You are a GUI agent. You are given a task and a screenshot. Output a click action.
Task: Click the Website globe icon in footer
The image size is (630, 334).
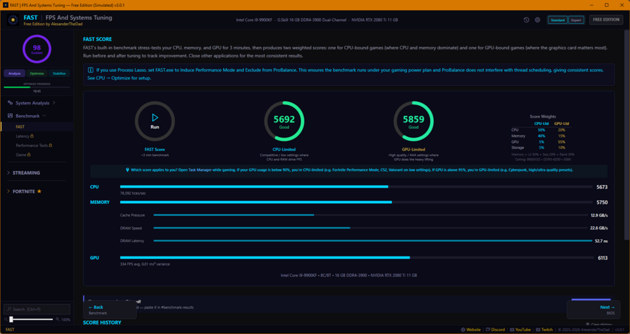click(463, 330)
